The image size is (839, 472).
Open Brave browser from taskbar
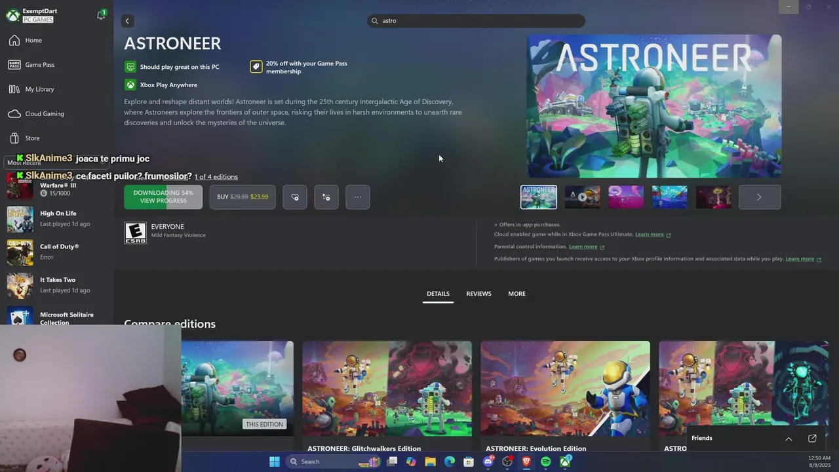click(526, 462)
